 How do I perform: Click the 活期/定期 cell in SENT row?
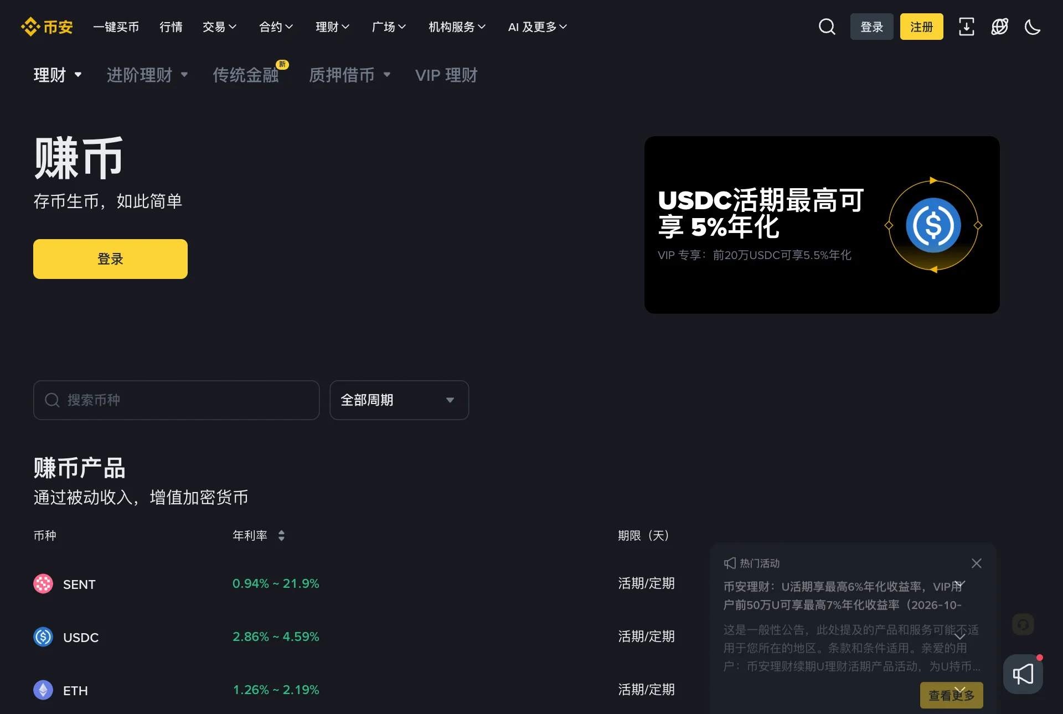click(646, 583)
